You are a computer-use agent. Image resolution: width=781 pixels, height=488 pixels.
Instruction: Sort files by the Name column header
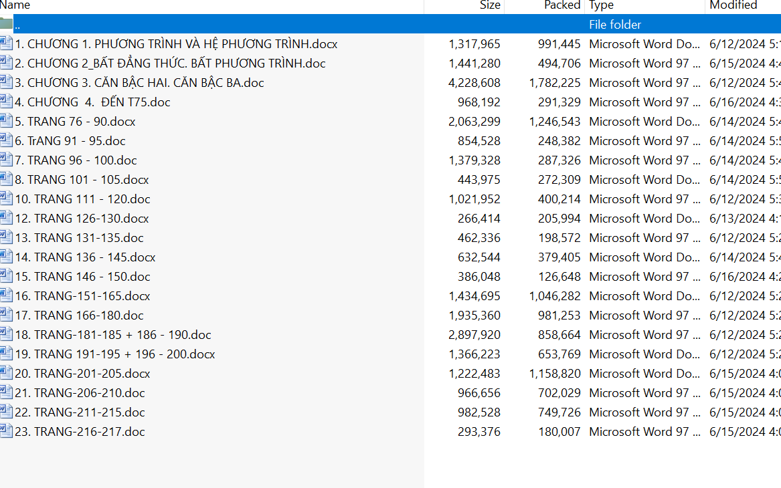pyautogui.click(x=15, y=5)
